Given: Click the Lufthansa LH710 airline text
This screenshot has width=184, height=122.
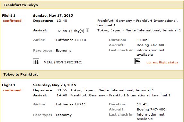Looking at the screenshot, I should click(71, 40).
